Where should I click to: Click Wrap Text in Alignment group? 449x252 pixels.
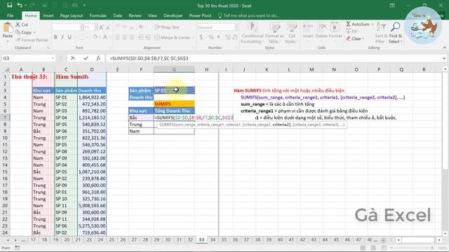coord(167,27)
